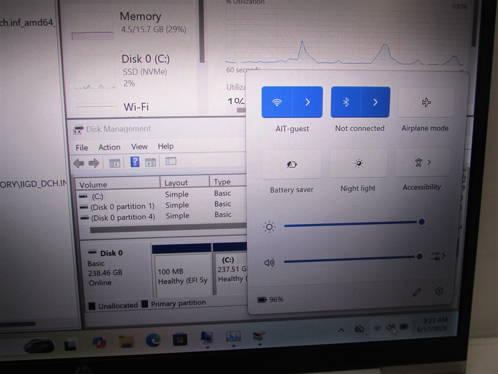Screen dimensions: 498x374
Task: Adjust the brightness slider
Action: 353,223
